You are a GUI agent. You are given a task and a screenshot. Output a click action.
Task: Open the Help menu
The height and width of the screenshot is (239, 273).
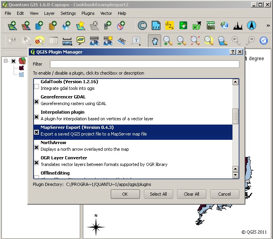click(122, 13)
